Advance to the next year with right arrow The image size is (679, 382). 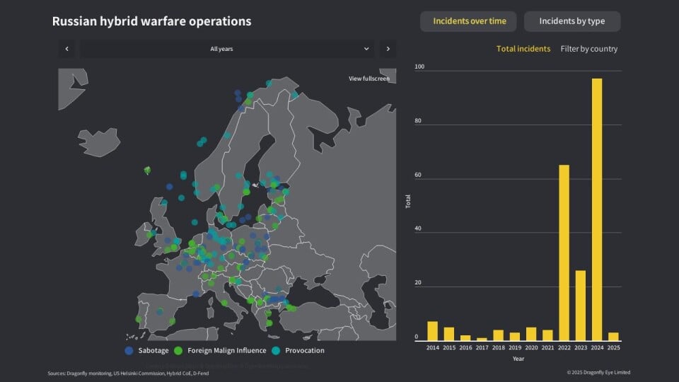pos(388,49)
